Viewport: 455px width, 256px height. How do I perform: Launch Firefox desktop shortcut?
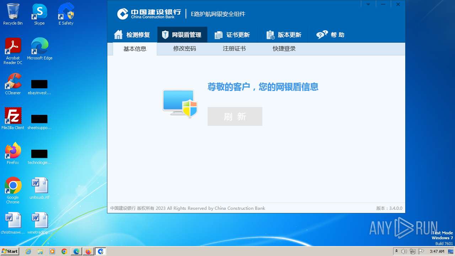click(x=13, y=153)
